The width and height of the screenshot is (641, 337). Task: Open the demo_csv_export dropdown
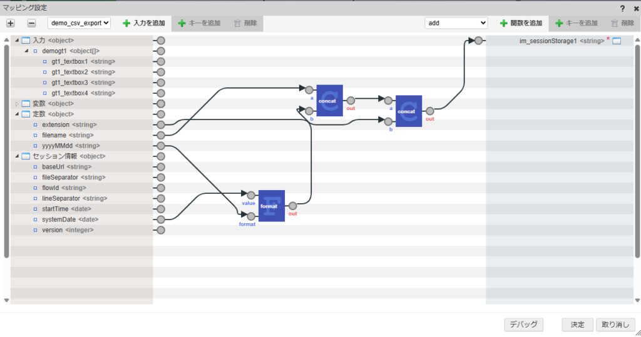[x=79, y=23]
